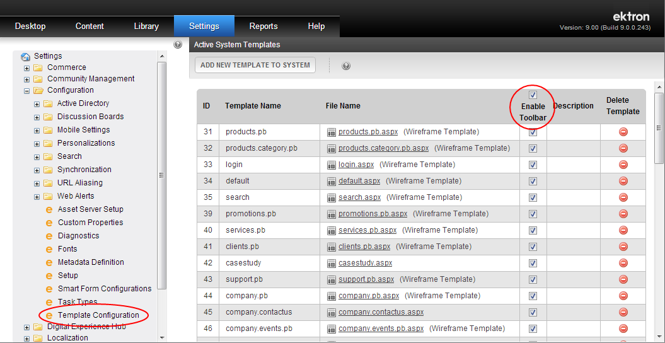Image resolution: width=665 pixels, height=343 pixels.
Task: Remove casestudy template with delete icon
Action: [x=623, y=263]
